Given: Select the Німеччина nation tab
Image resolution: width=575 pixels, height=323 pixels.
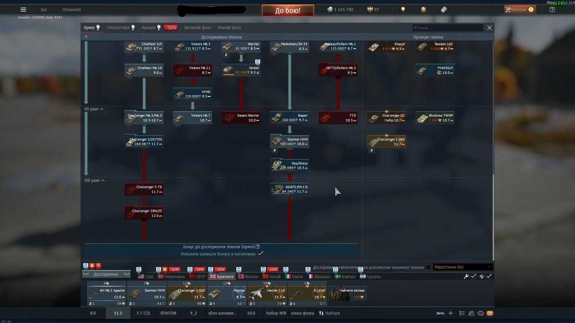Looking at the screenshot, I should 171,276.
